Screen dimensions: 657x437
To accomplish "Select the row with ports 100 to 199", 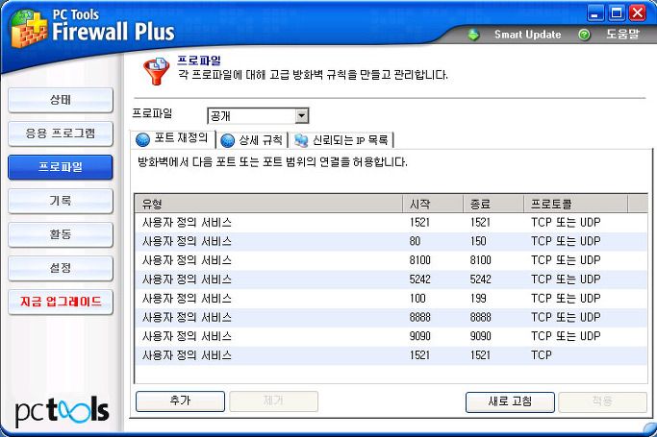I will [391, 299].
